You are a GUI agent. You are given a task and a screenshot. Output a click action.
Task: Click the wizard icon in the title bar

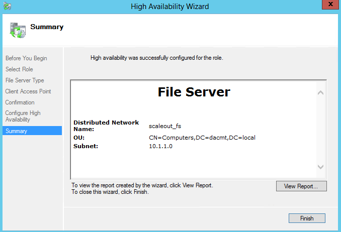coord(7,6)
